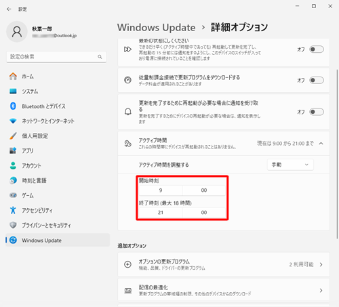Click the fast-forward update icon

pos(127,49)
